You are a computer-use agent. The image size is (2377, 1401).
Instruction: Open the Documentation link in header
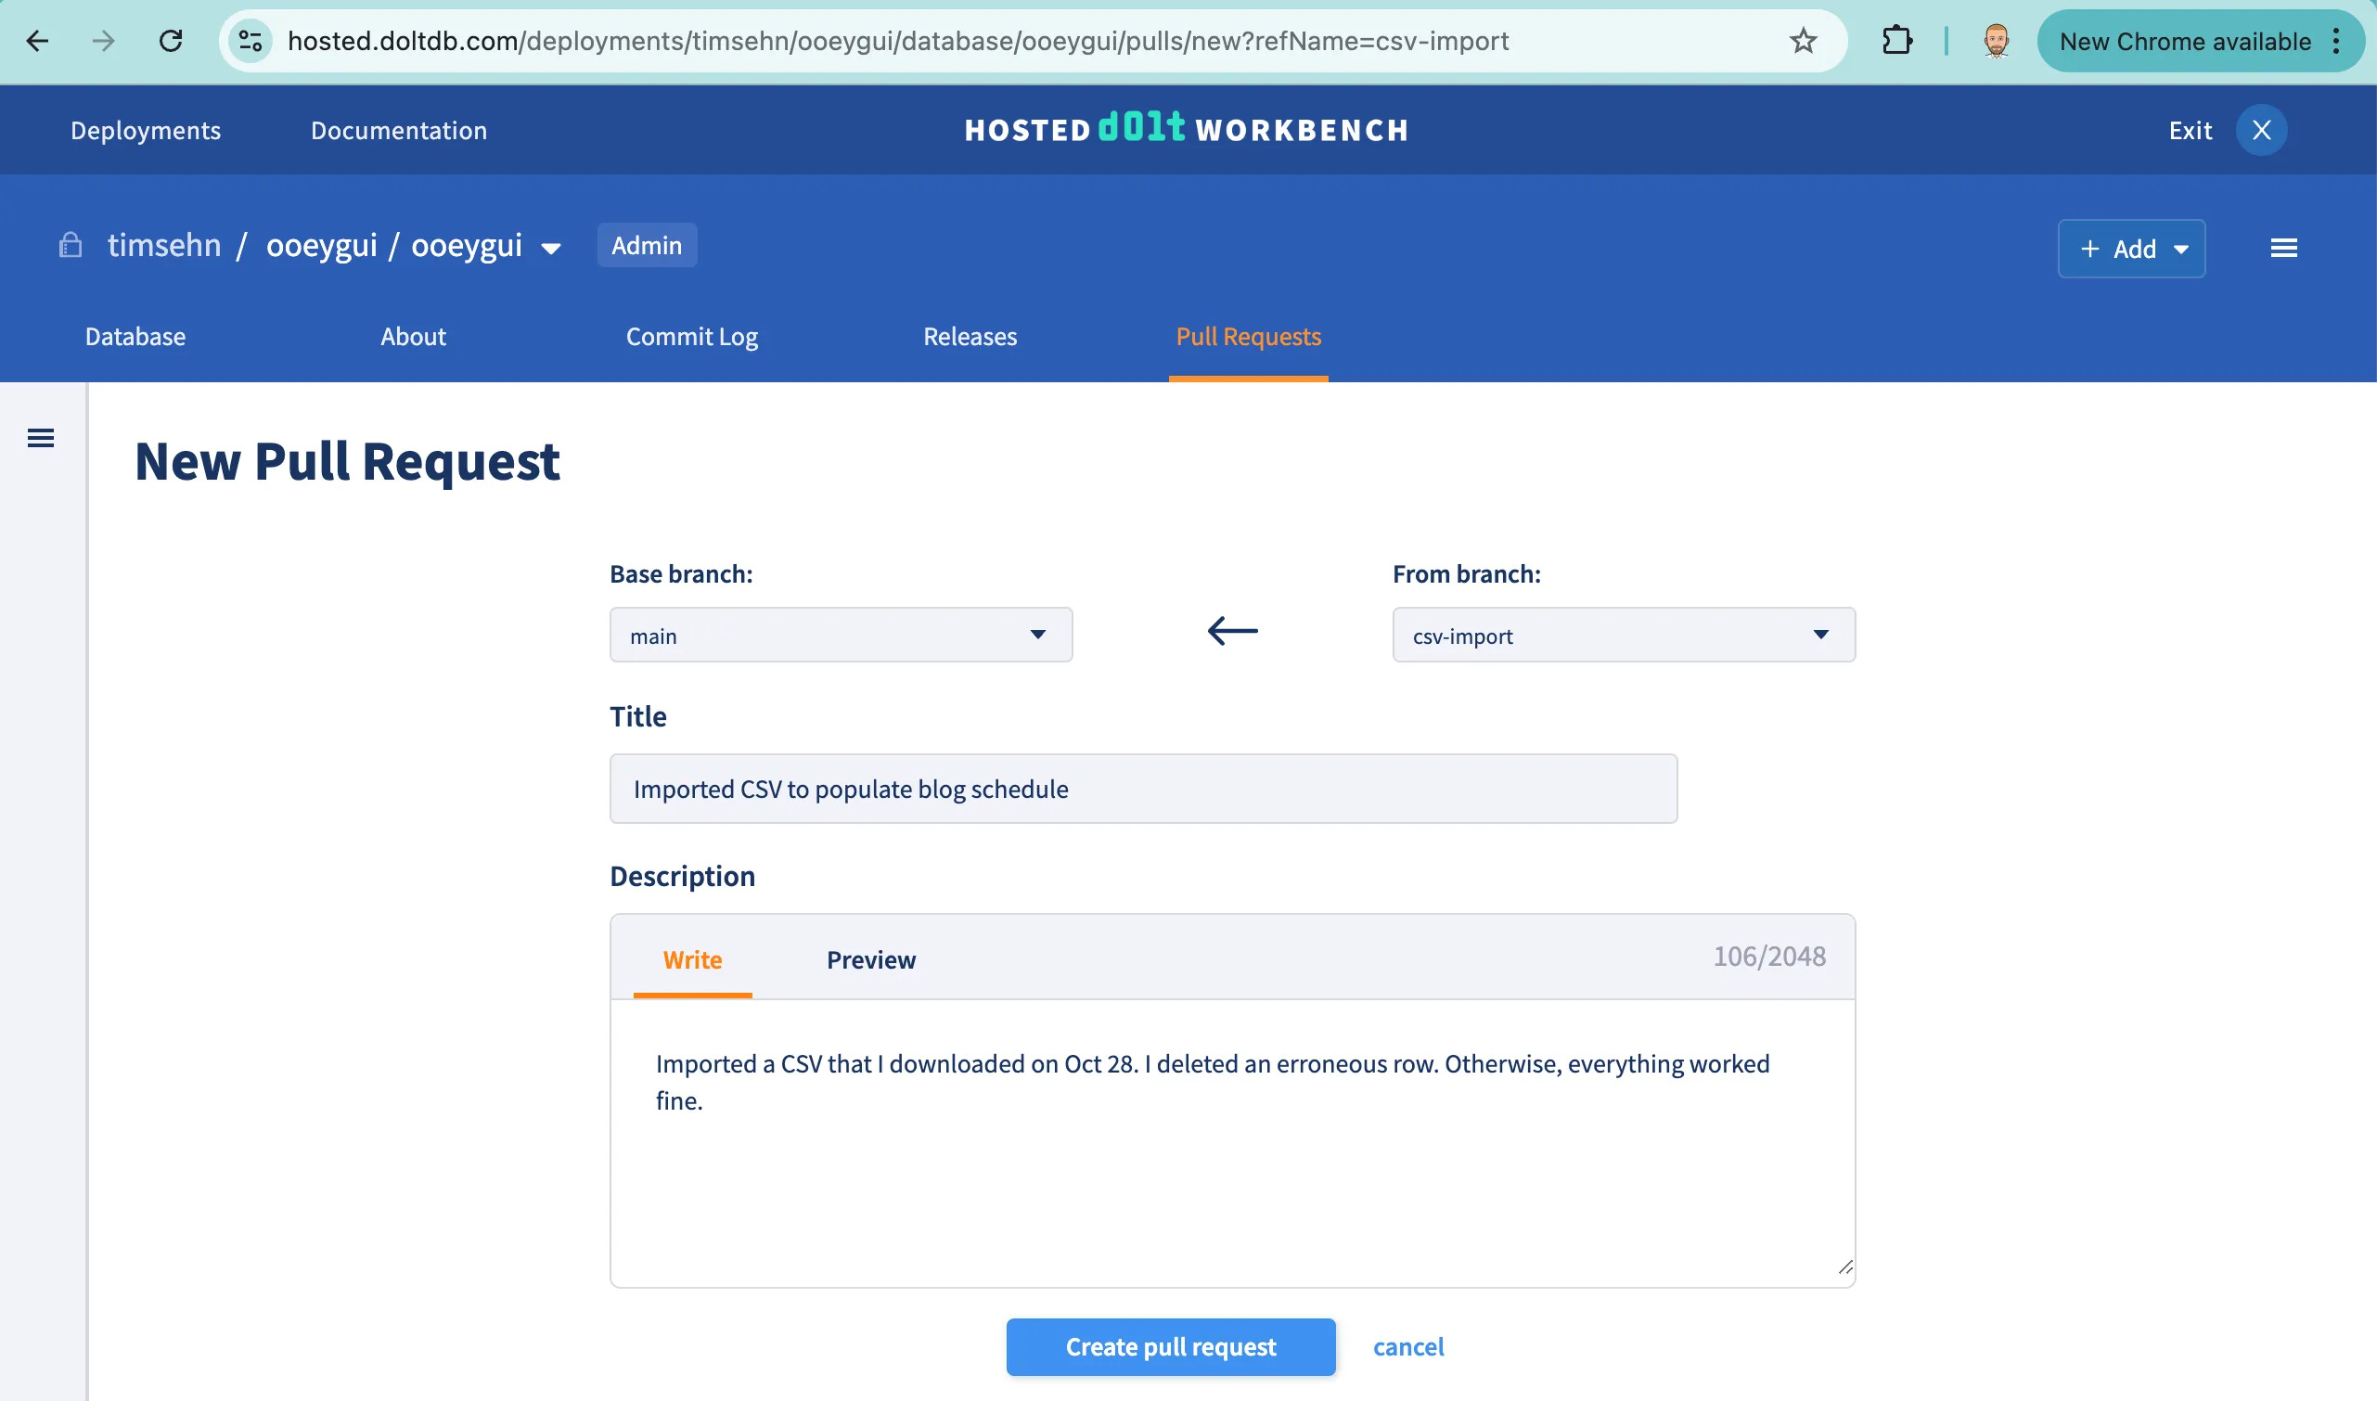click(398, 130)
